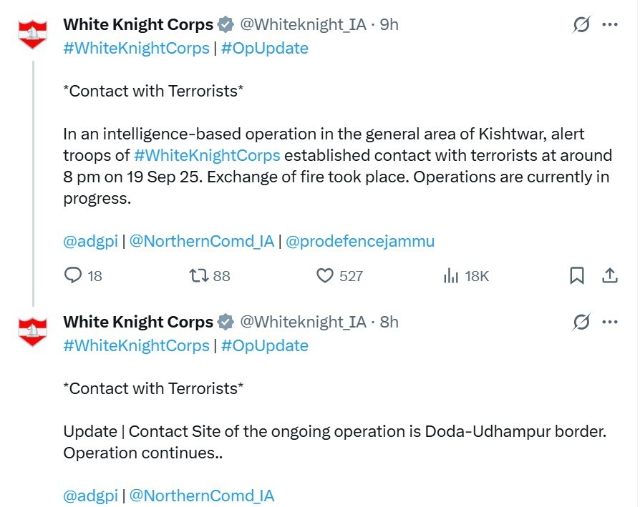The width and height of the screenshot is (640, 507).
Task: Open the 9h timestamp of first tweet
Action: pyautogui.click(x=389, y=25)
